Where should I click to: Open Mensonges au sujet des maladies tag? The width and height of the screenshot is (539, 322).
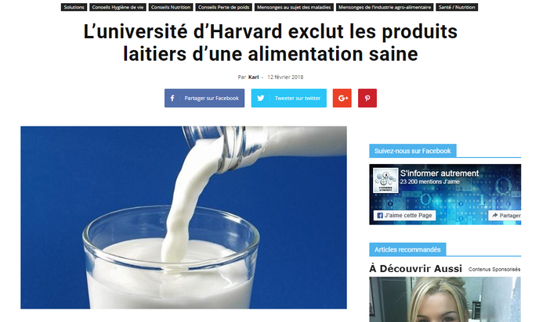pos(294,7)
